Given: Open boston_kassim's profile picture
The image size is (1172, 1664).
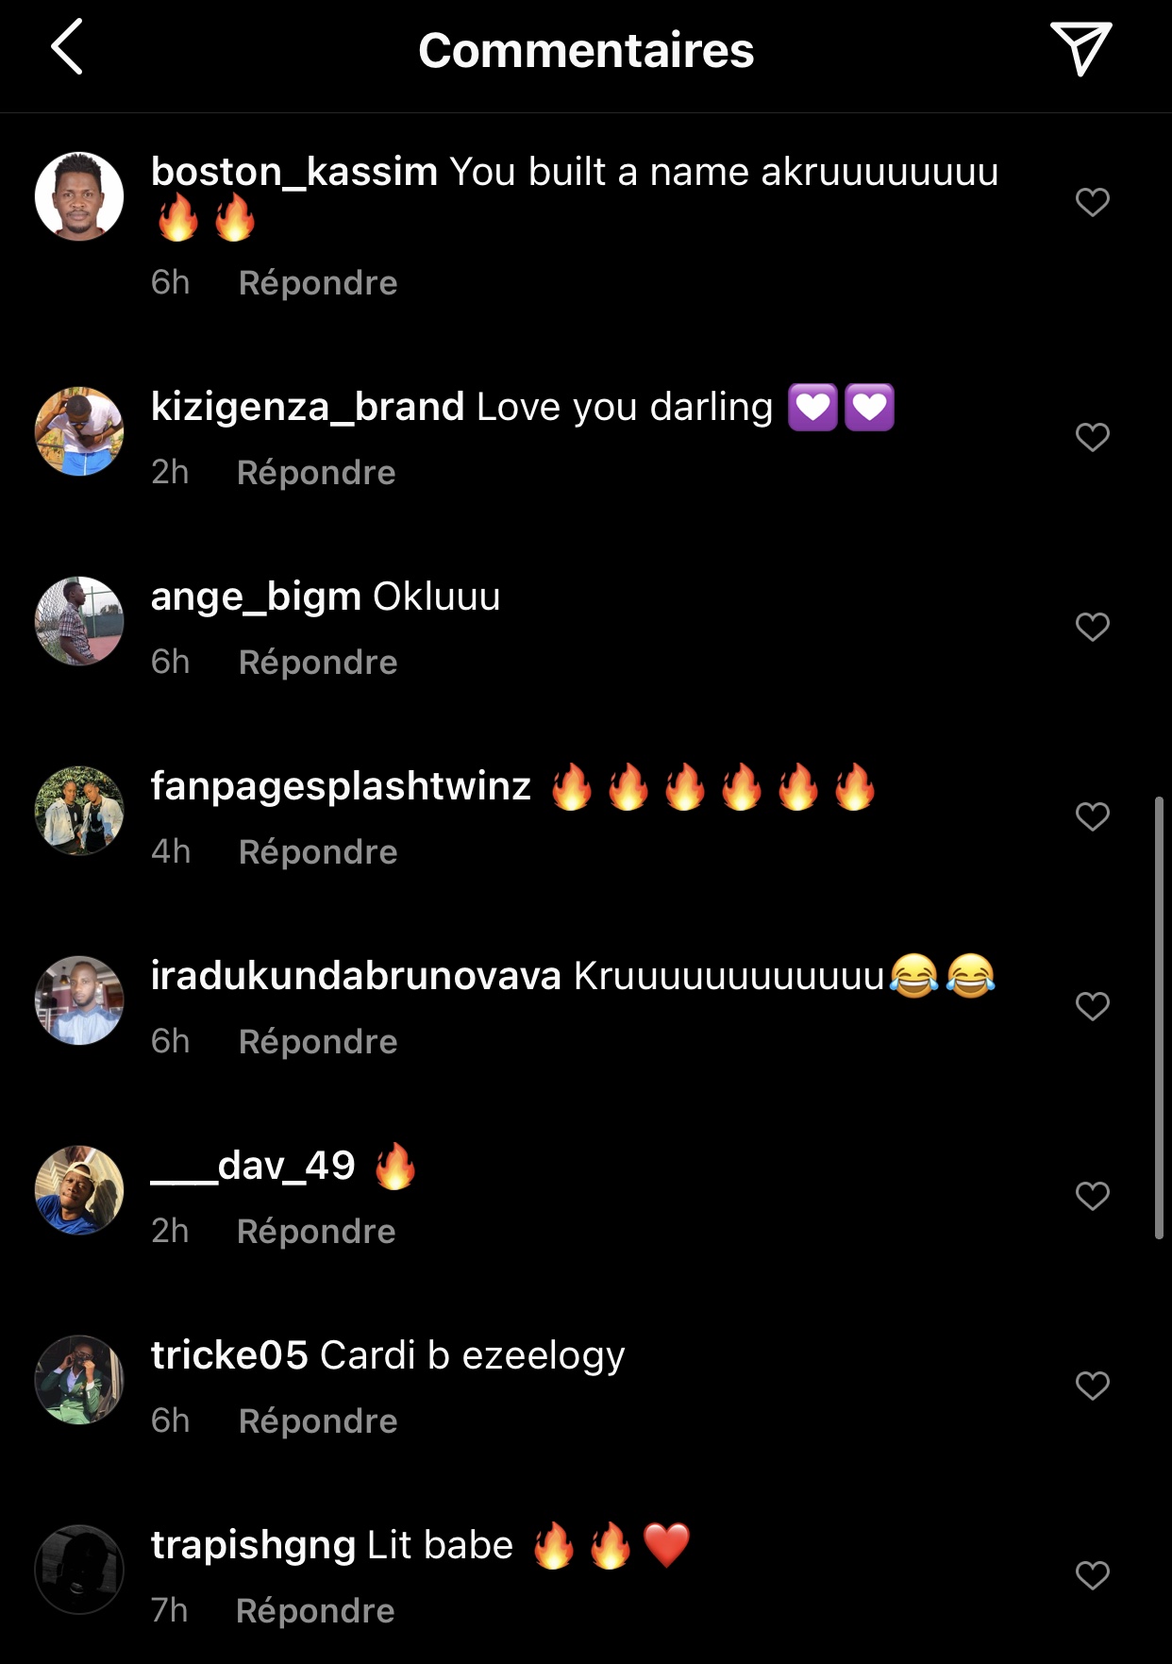Looking at the screenshot, I should coord(79,196).
